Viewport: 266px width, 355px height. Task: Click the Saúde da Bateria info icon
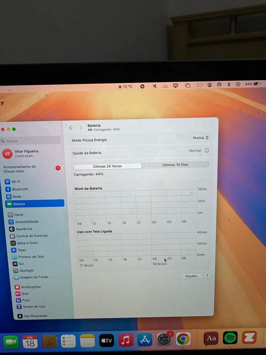point(207,150)
